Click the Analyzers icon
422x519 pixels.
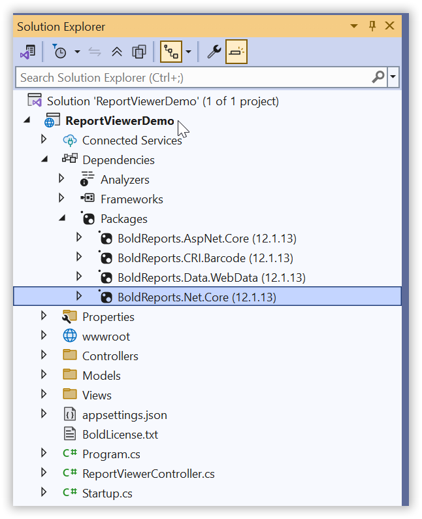87,178
